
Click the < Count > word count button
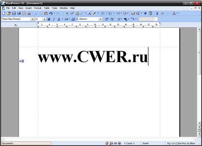129,143
